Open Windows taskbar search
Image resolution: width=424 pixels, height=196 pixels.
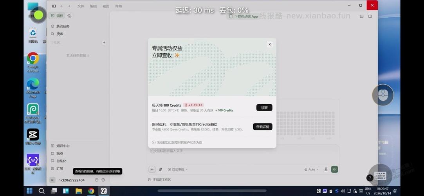[41, 191]
